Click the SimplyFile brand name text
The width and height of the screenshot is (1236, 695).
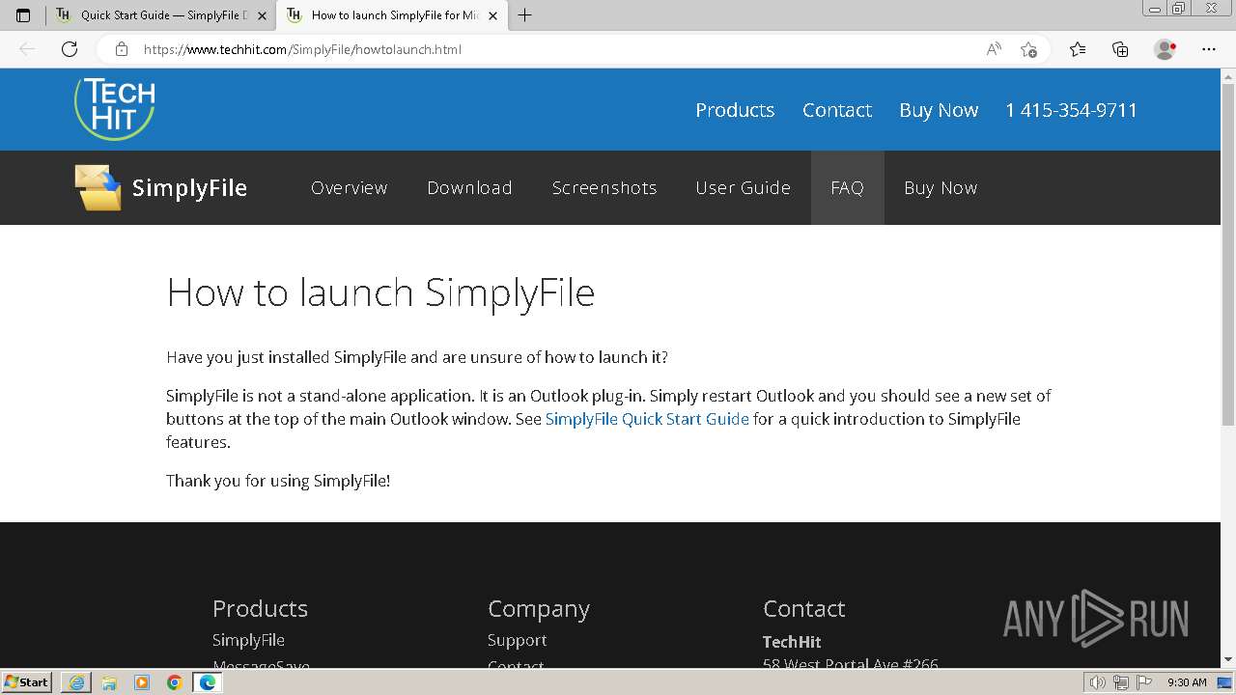189,188
